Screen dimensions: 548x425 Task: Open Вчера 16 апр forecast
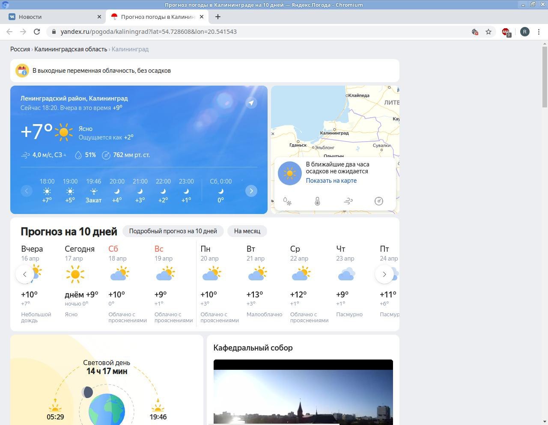coord(36,284)
